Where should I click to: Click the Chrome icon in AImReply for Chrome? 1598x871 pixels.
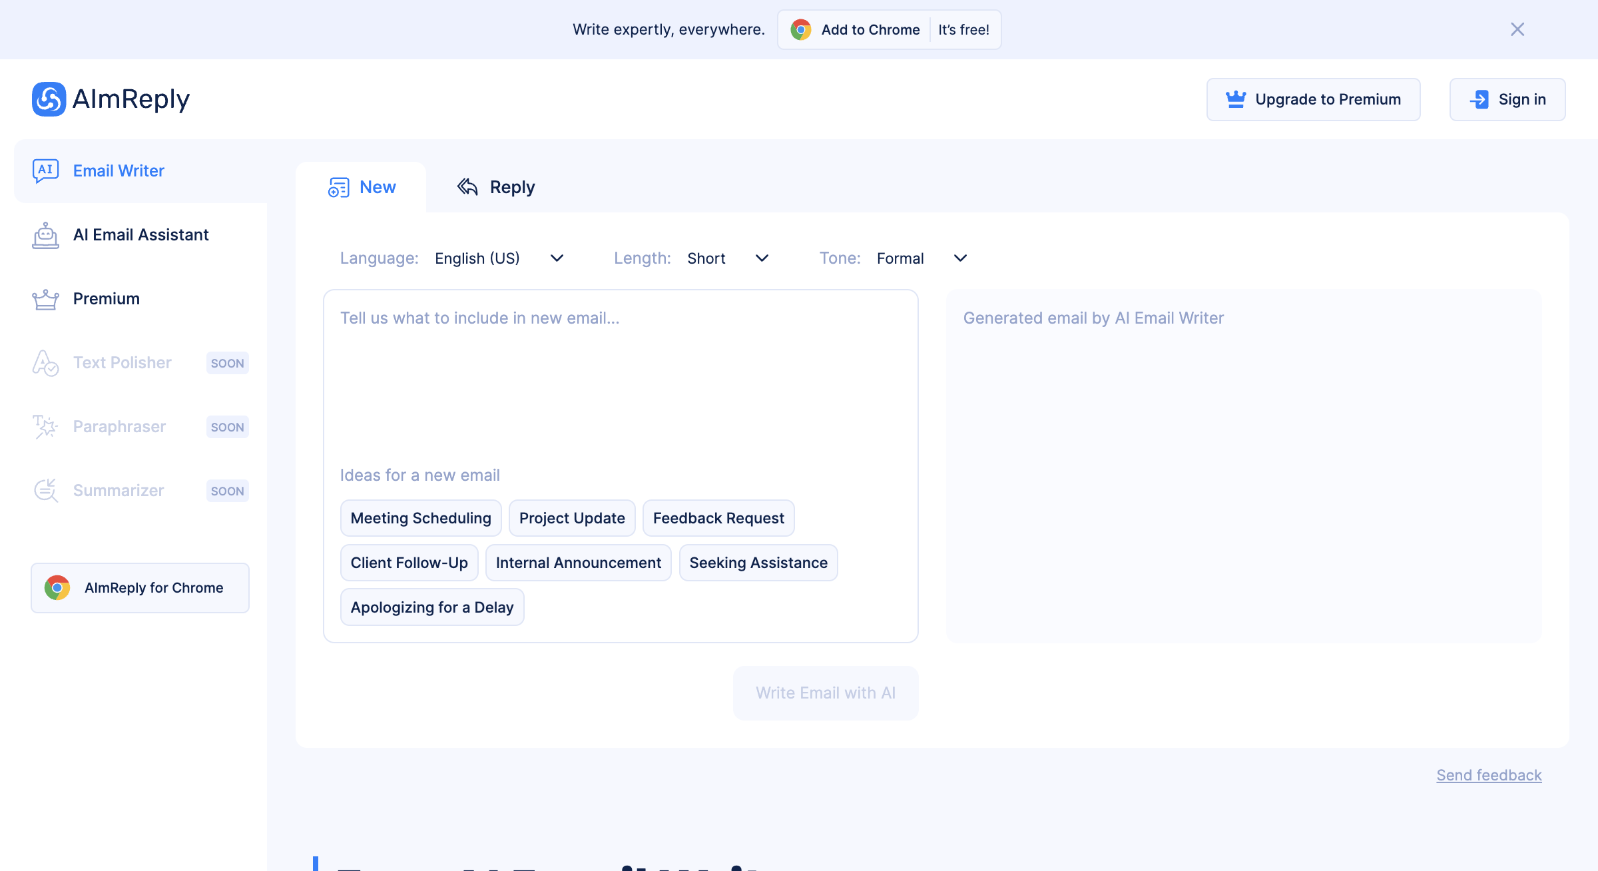[57, 588]
